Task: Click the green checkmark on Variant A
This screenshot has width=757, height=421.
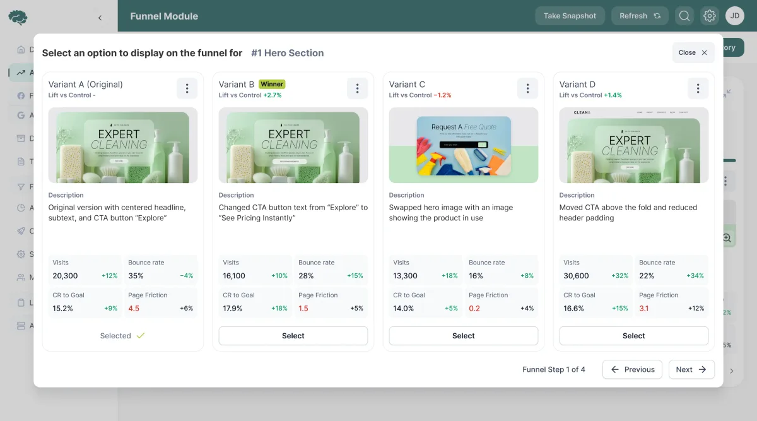Action: (x=141, y=336)
